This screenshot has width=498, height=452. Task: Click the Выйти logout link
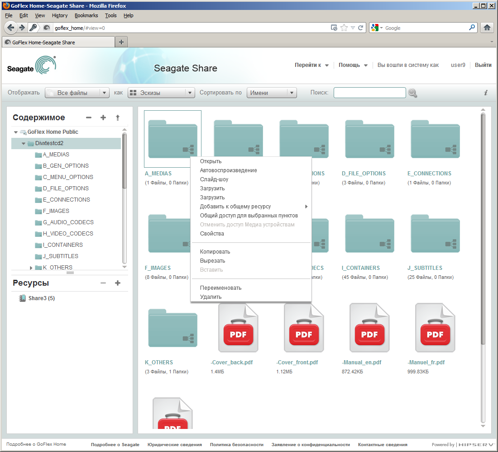483,65
